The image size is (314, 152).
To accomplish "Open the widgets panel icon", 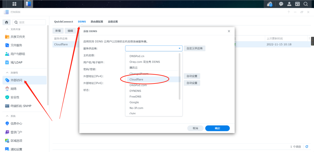I will point(297,4).
